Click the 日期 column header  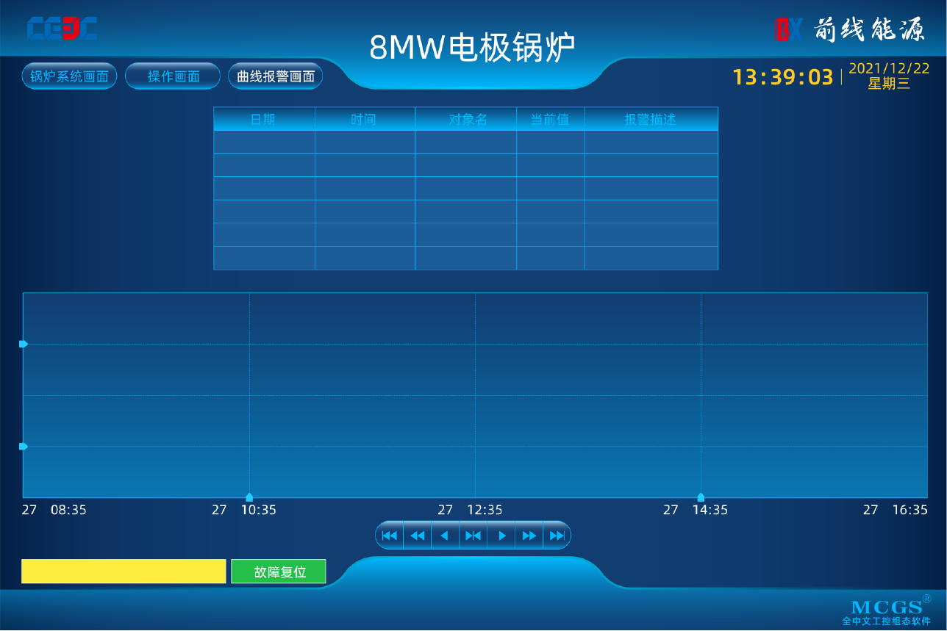point(263,119)
